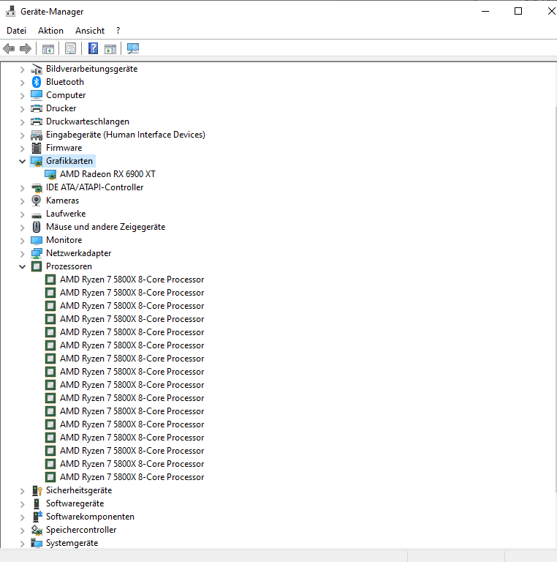The image size is (557, 562).
Task: Click the action pane toolbar icon
Action: [110, 49]
